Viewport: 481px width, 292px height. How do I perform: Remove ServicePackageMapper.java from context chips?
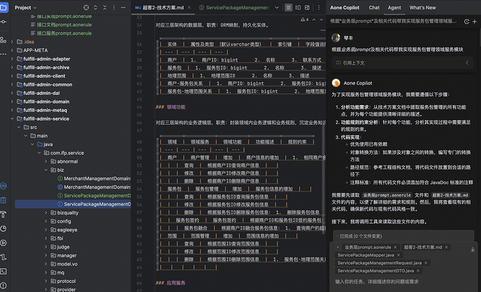[x=399, y=255]
